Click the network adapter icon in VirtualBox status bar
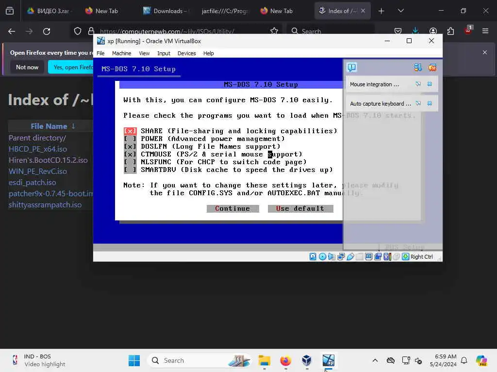 pyautogui.click(x=341, y=257)
